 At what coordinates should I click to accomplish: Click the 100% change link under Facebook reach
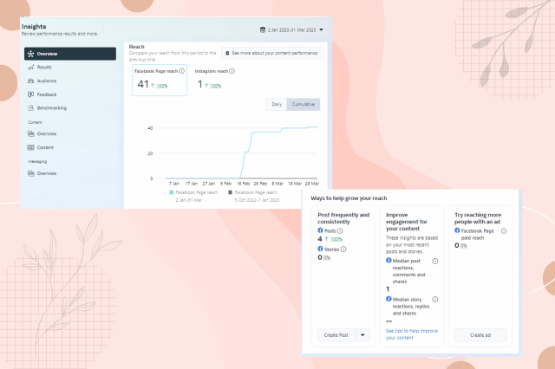pos(162,86)
